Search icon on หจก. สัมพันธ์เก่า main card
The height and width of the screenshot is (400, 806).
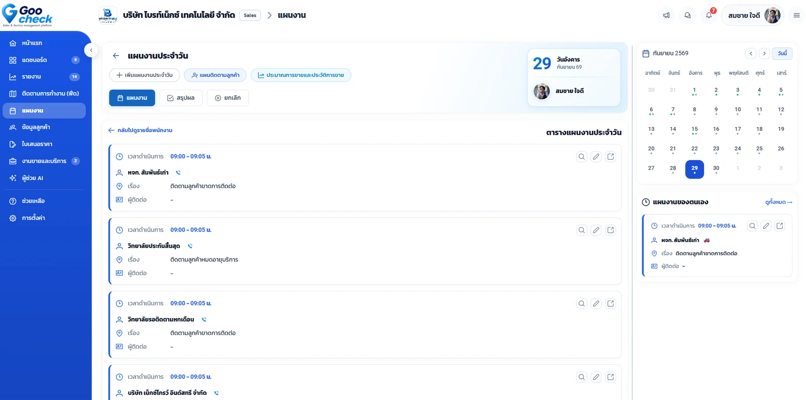[581, 156]
